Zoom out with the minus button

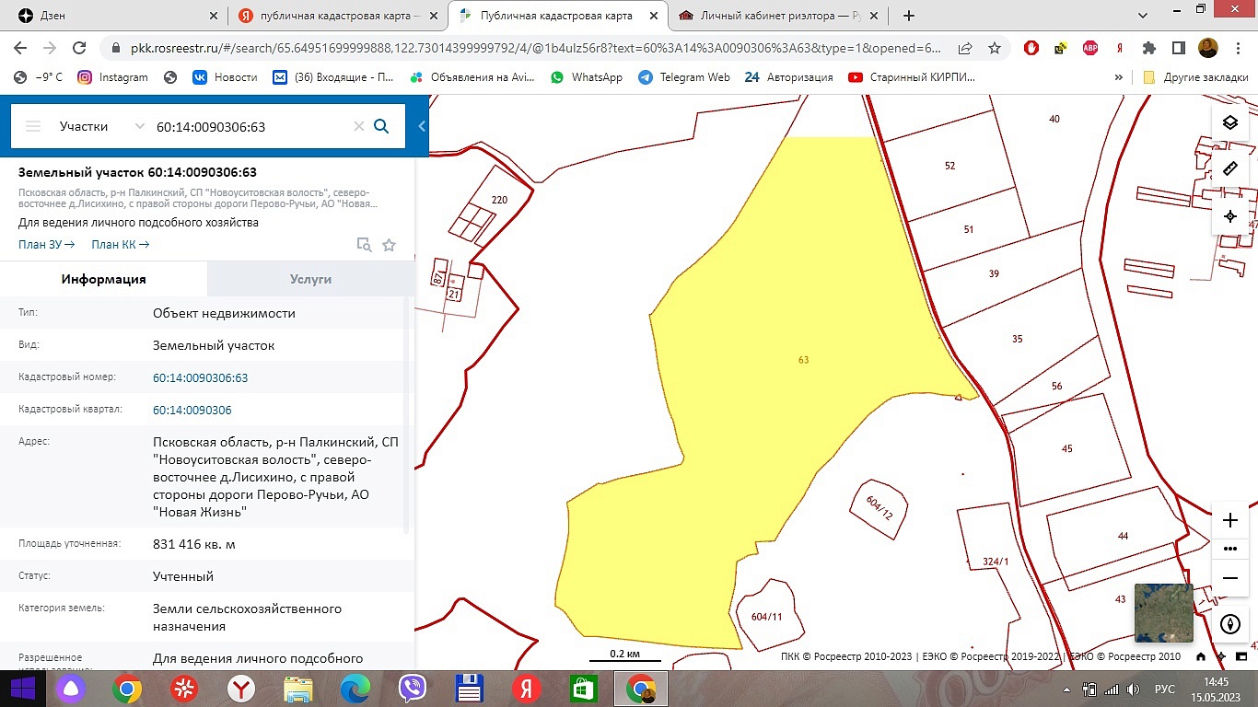pos(1229,577)
